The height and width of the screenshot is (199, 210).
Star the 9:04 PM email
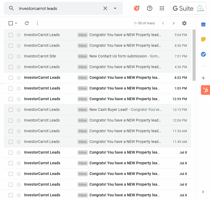click(x=19, y=35)
